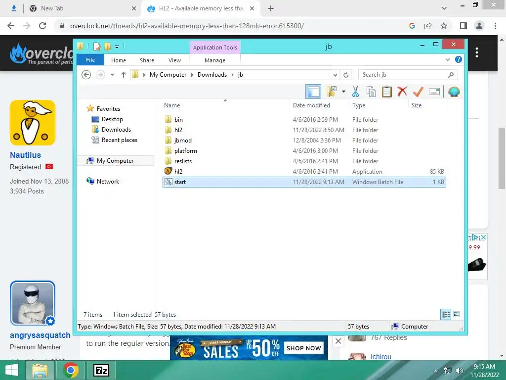Image resolution: width=506 pixels, height=380 pixels.
Task: Select My Computer in navigation pane
Action: (115, 161)
